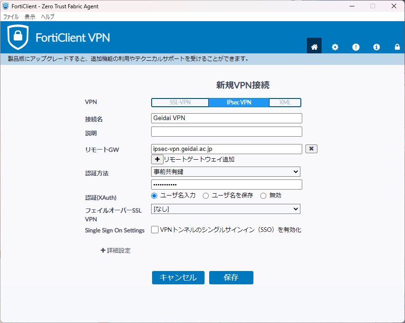Click the 説明 input field
This screenshot has width=405, height=323.
tap(226, 132)
